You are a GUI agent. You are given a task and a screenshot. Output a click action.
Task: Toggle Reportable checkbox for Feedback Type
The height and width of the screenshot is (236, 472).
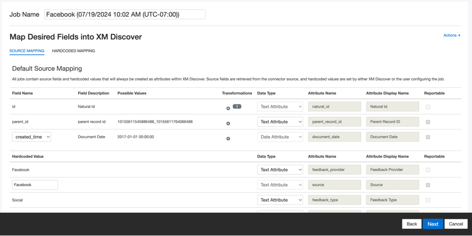428,200
